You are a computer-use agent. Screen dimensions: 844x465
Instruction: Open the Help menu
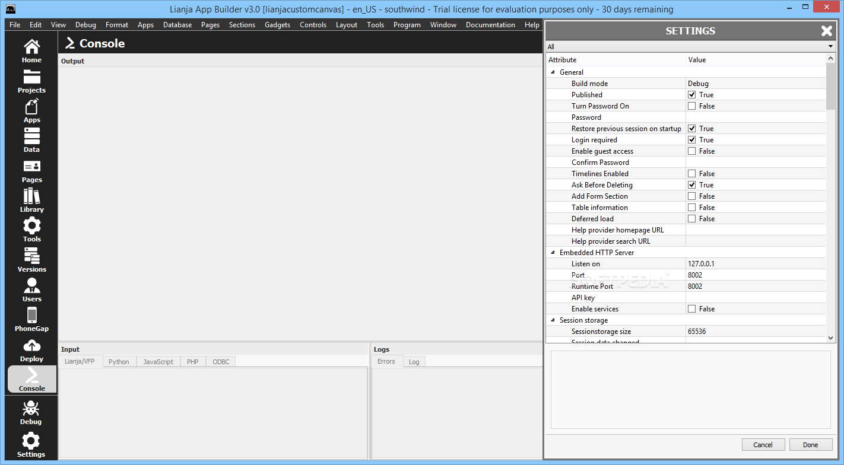(x=532, y=25)
